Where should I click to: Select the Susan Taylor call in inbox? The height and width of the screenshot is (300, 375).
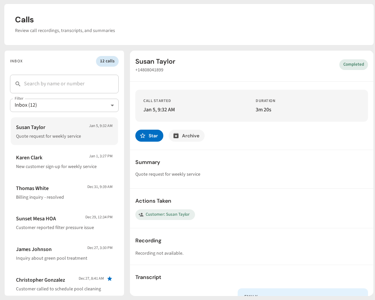(64, 131)
